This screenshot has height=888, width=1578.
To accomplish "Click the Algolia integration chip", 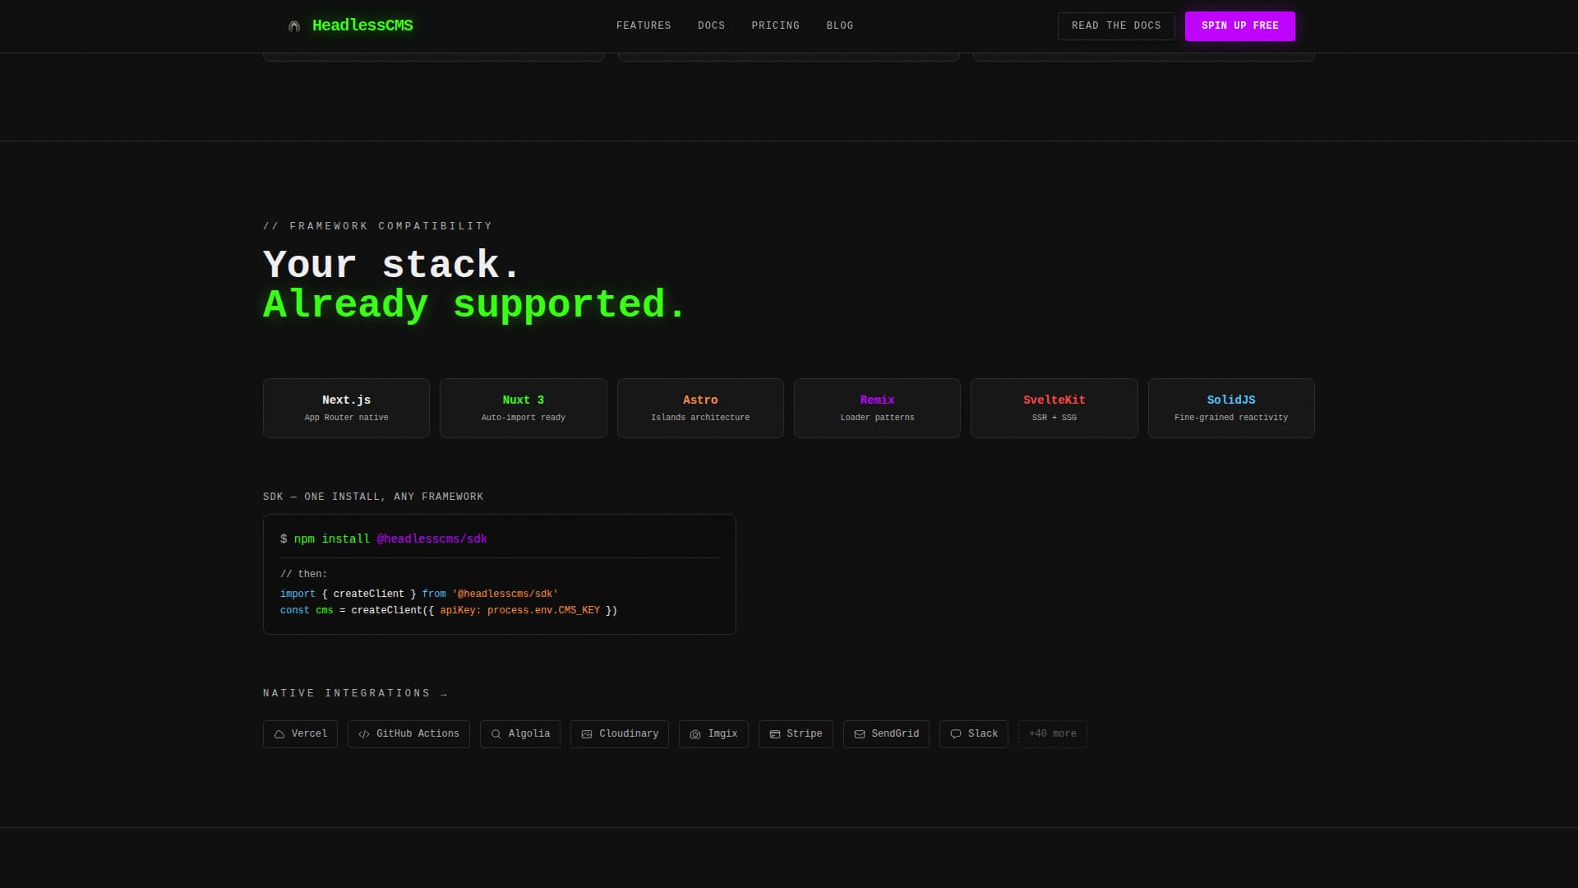I will (520, 734).
